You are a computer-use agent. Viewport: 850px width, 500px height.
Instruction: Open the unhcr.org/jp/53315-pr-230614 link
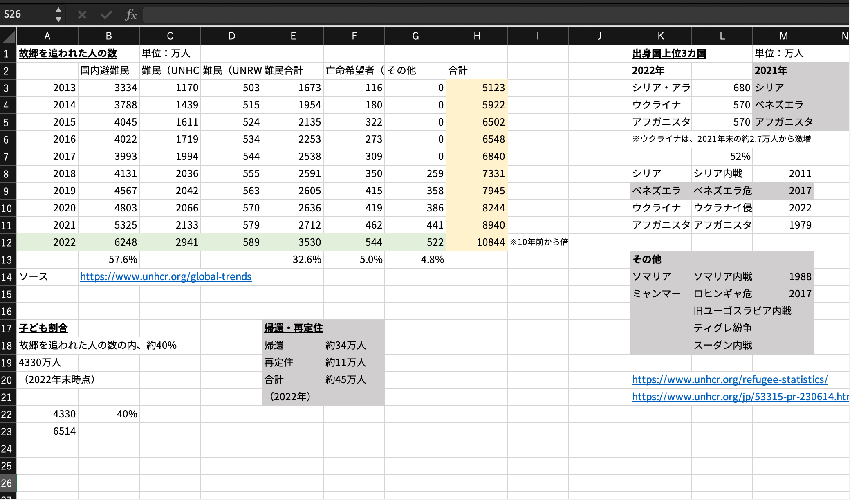pos(740,397)
